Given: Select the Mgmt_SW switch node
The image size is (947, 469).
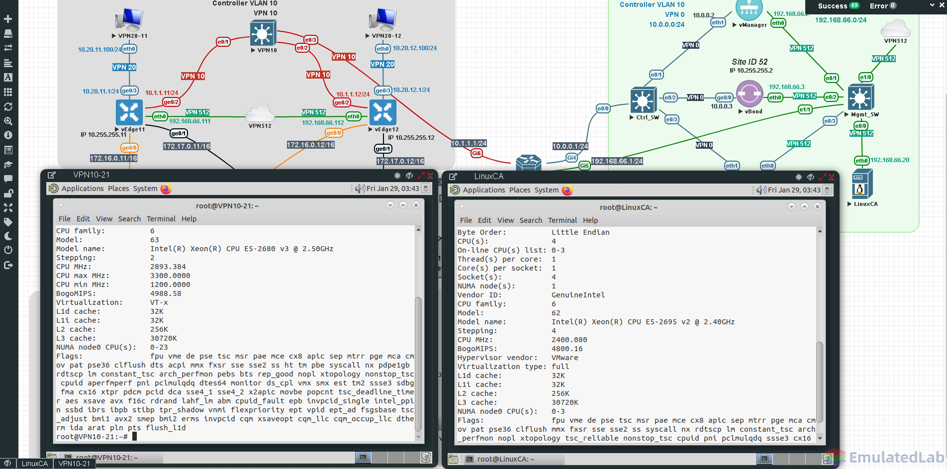Looking at the screenshot, I should 861,97.
